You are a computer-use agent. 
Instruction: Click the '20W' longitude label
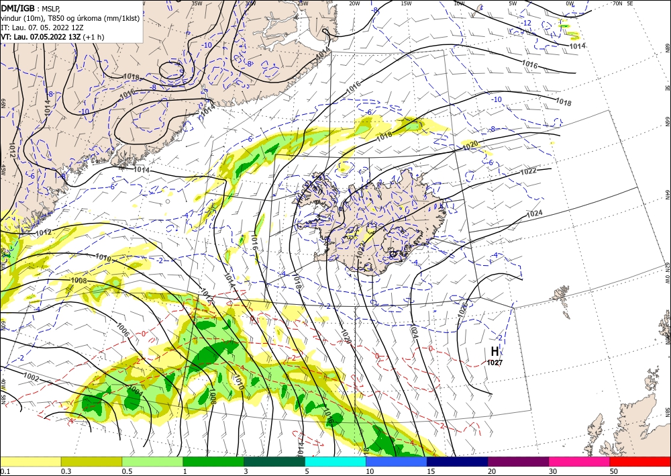(x=355, y=3)
